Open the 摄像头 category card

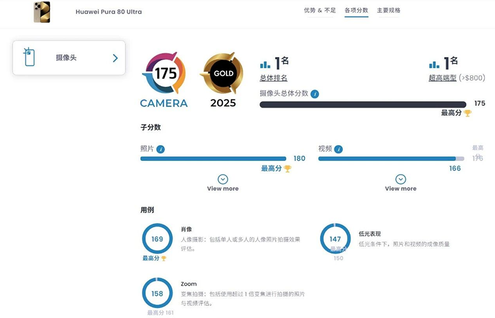coord(69,58)
